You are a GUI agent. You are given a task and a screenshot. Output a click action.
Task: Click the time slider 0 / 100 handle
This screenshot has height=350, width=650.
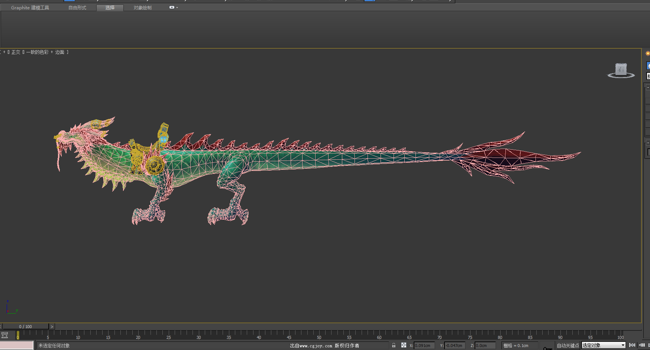[x=25, y=327]
